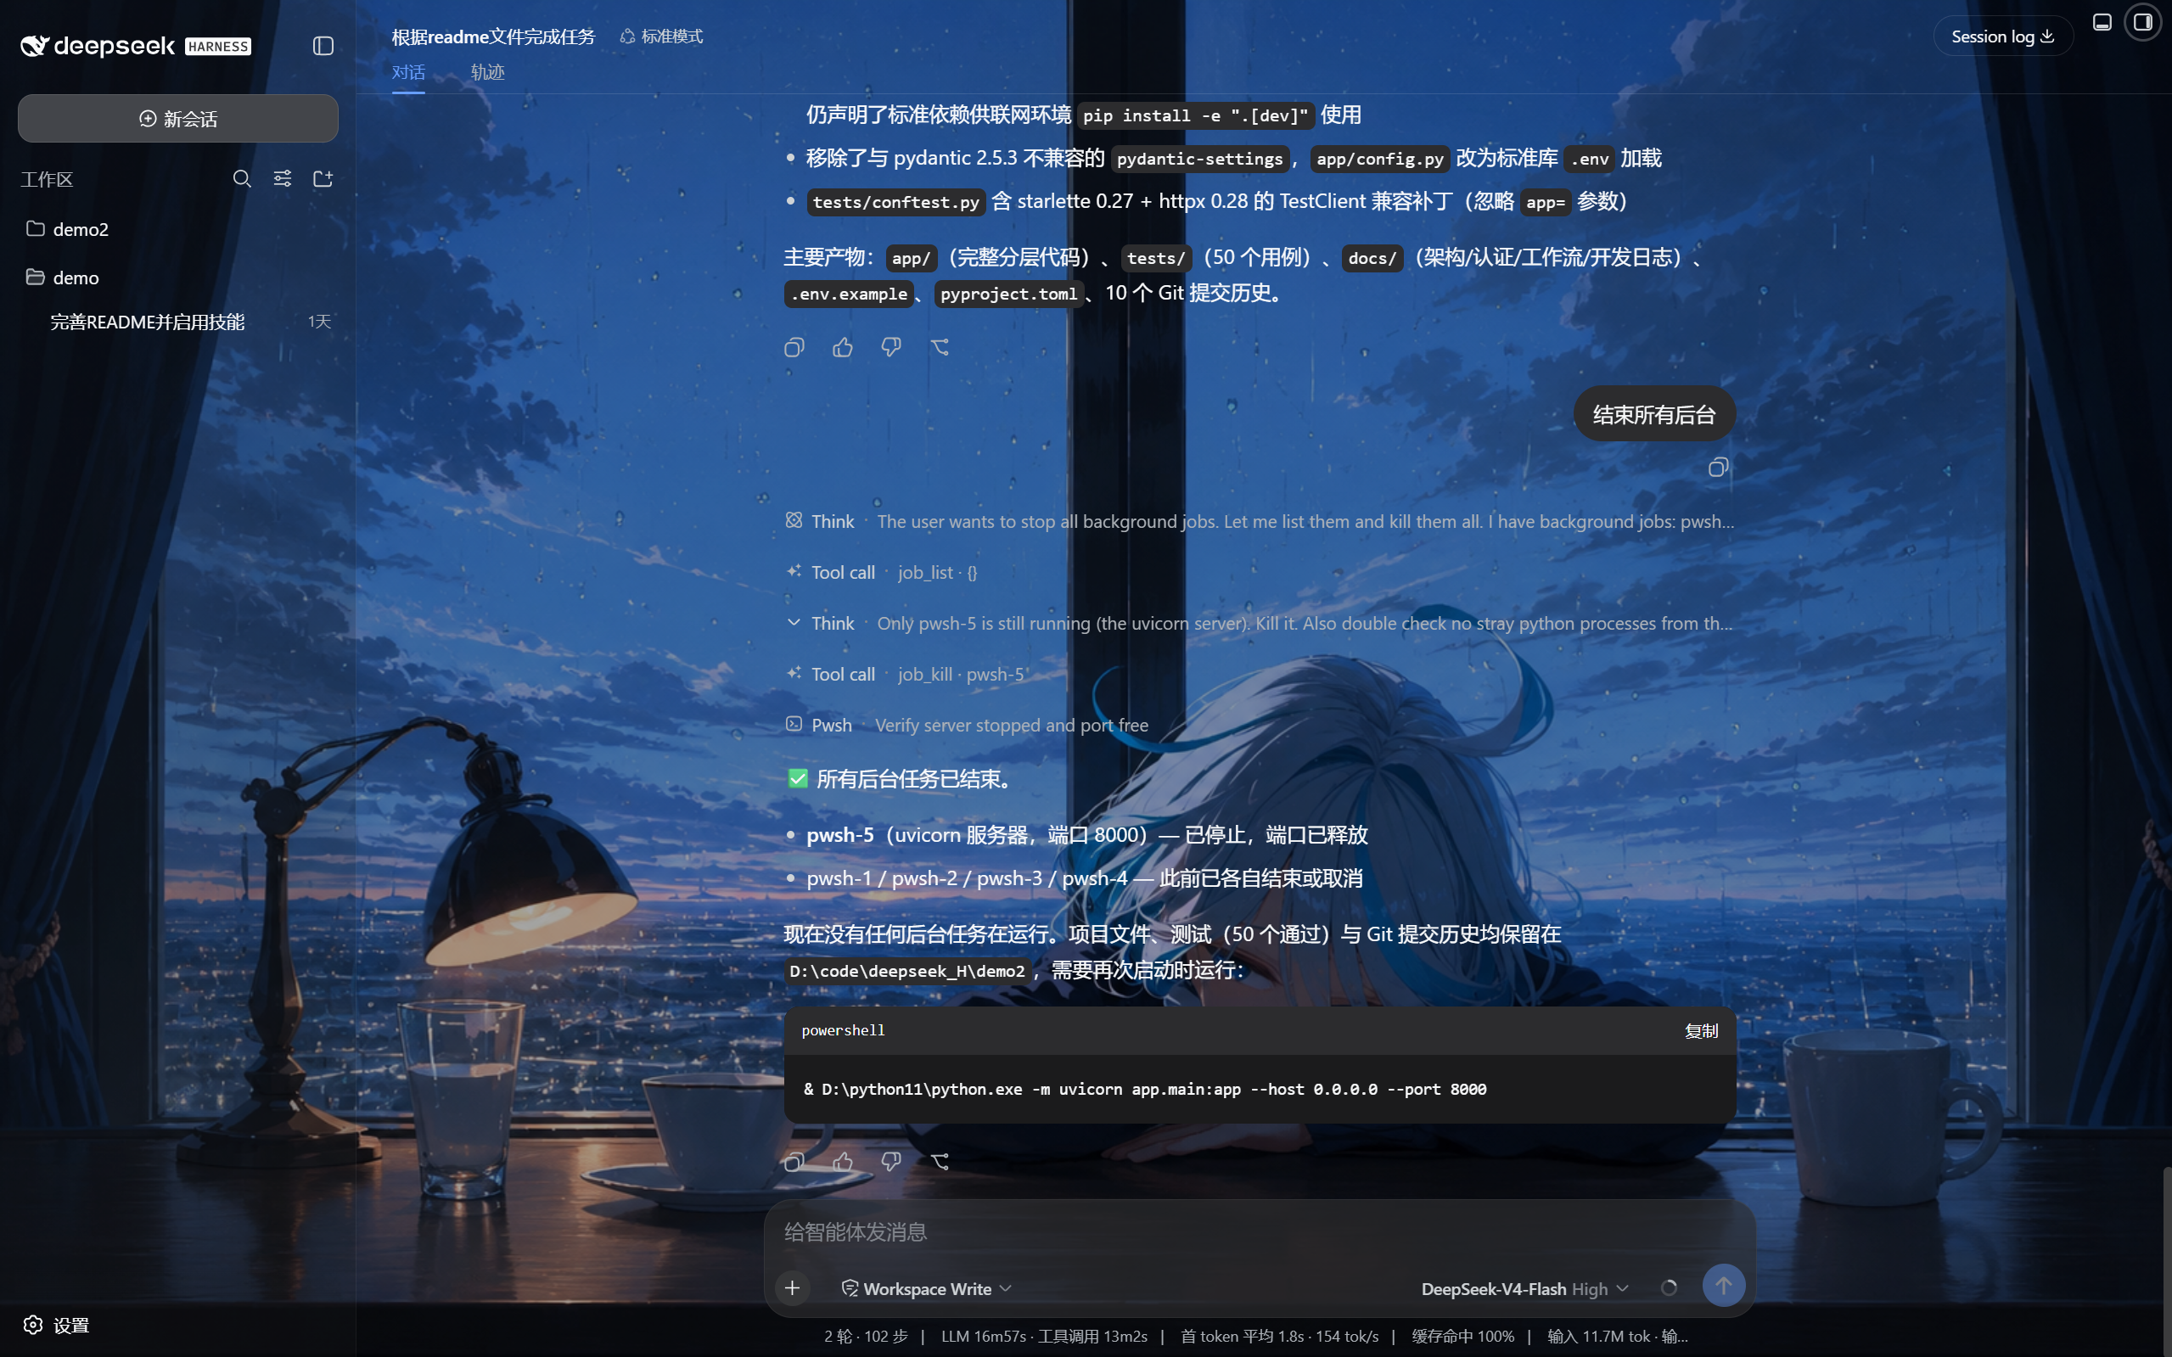
Task: Click the 根据readme文件完成任务 conversation title
Action: [x=493, y=36]
